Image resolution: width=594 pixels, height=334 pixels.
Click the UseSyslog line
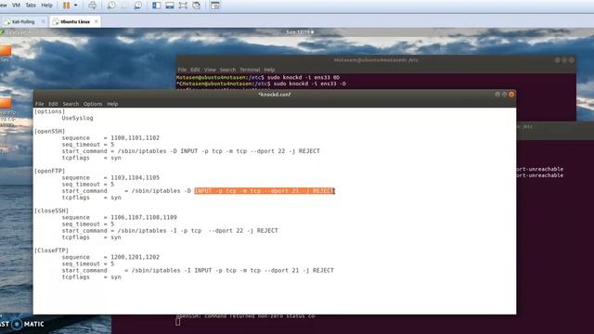77,118
